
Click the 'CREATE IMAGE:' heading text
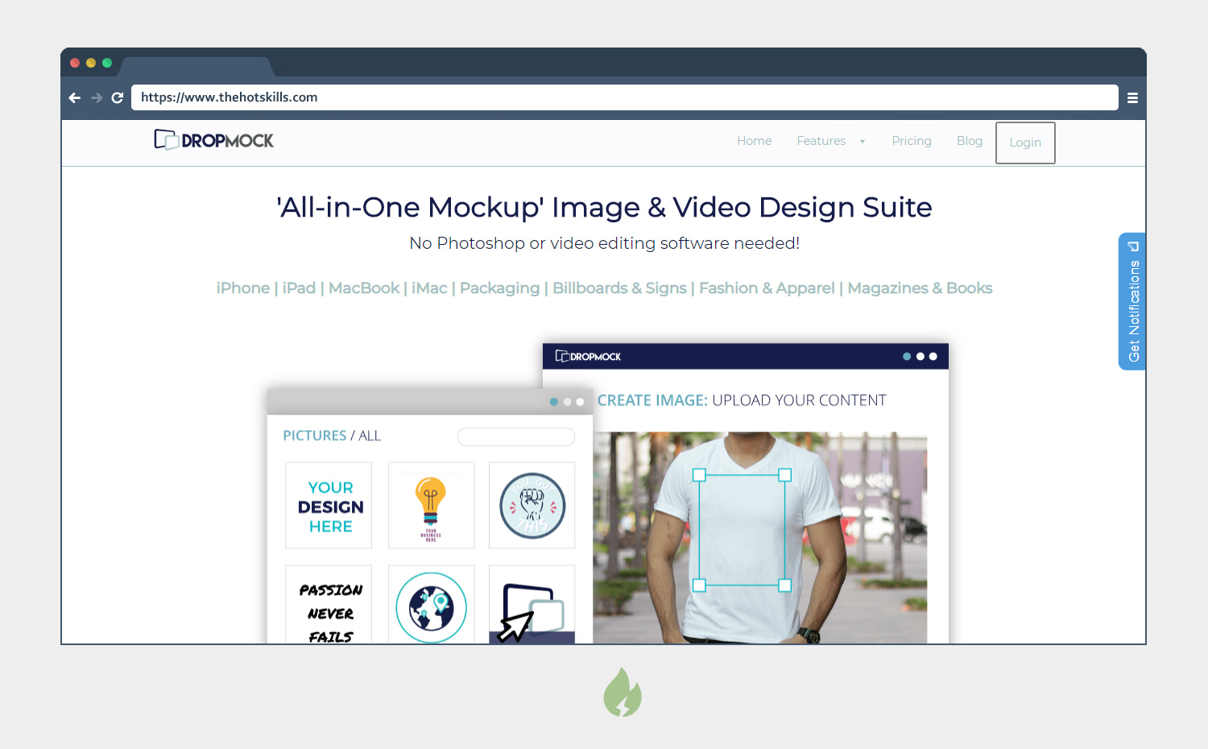pyautogui.click(x=652, y=400)
